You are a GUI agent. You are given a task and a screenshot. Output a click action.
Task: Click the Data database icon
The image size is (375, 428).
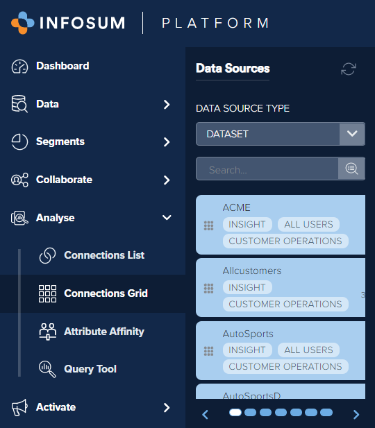coord(19,104)
